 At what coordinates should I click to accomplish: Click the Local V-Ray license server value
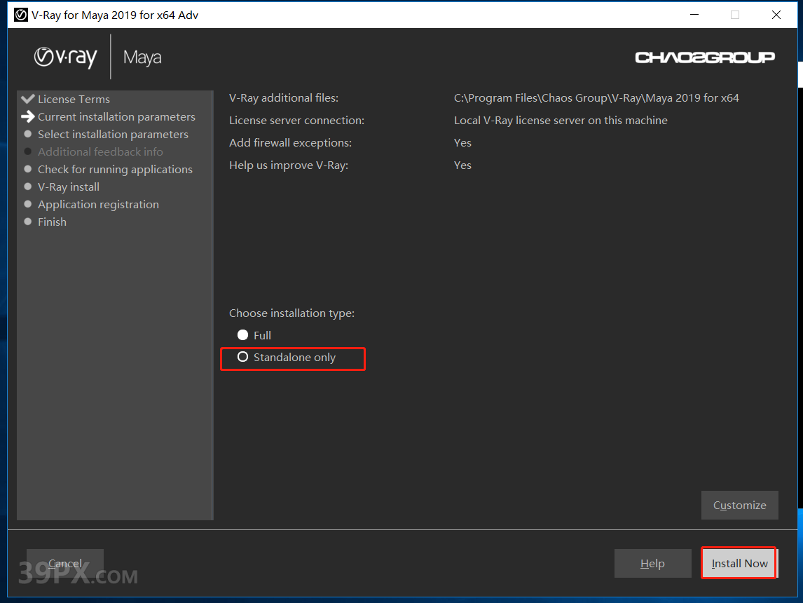(561, 121)
